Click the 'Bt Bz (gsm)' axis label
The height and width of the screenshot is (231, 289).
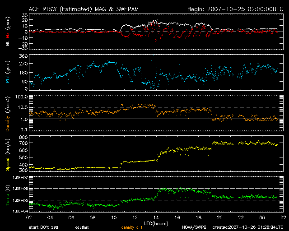click(x=8, y=31)
